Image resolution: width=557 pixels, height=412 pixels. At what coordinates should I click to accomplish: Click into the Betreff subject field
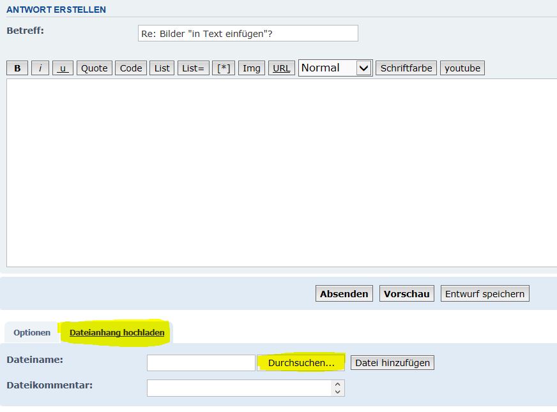248,33
